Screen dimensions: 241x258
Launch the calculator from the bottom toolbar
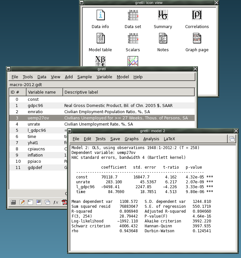14,202
